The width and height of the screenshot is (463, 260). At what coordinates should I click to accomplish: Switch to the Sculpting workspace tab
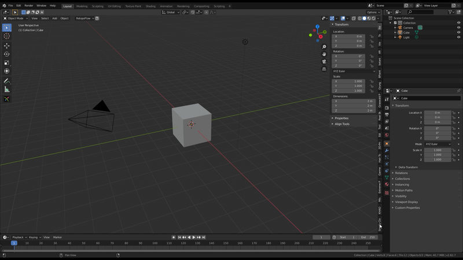pos(97,6)
